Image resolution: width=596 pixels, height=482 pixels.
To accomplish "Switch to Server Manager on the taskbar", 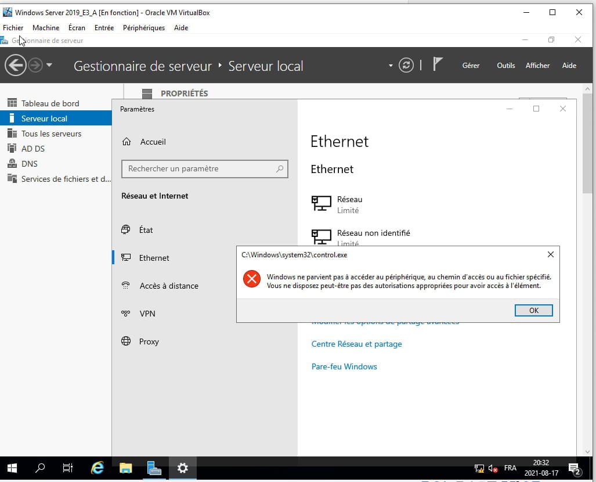I will (x=154, y=468).
